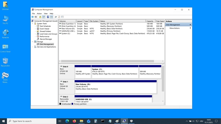This screenshot has height=124, width=221.
Task: Click the Up One Level folder icon
Action: [40, 17]
